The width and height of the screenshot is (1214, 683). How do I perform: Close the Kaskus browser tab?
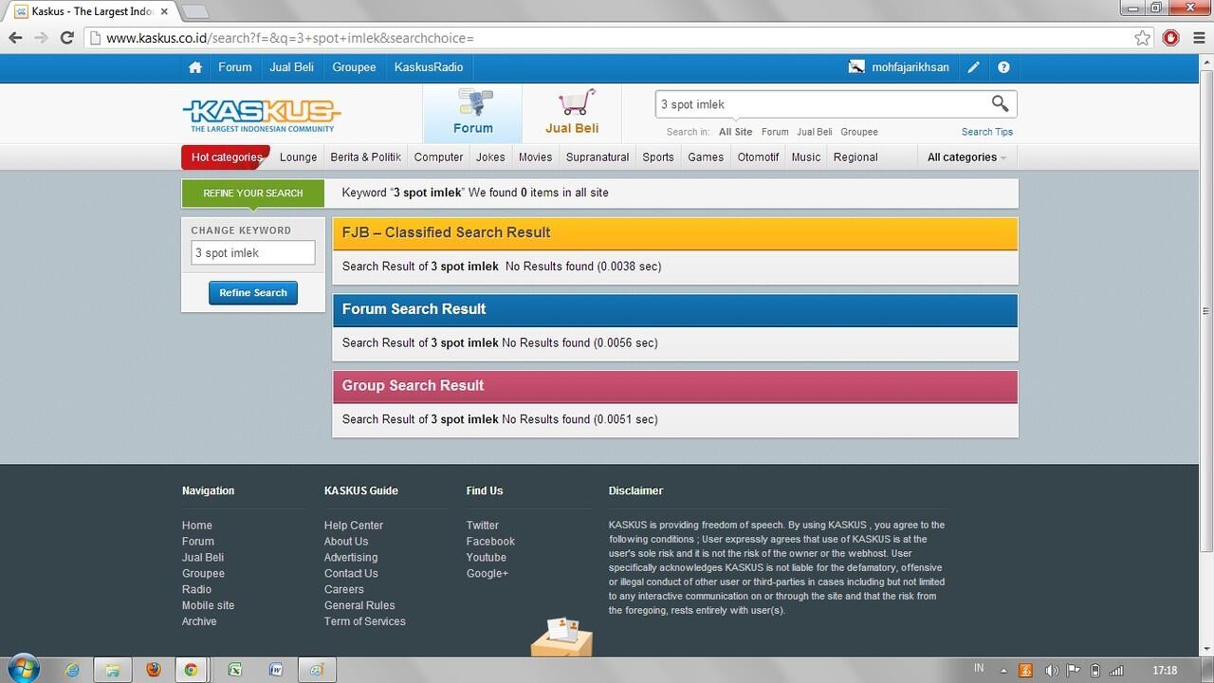coord(165,11)
